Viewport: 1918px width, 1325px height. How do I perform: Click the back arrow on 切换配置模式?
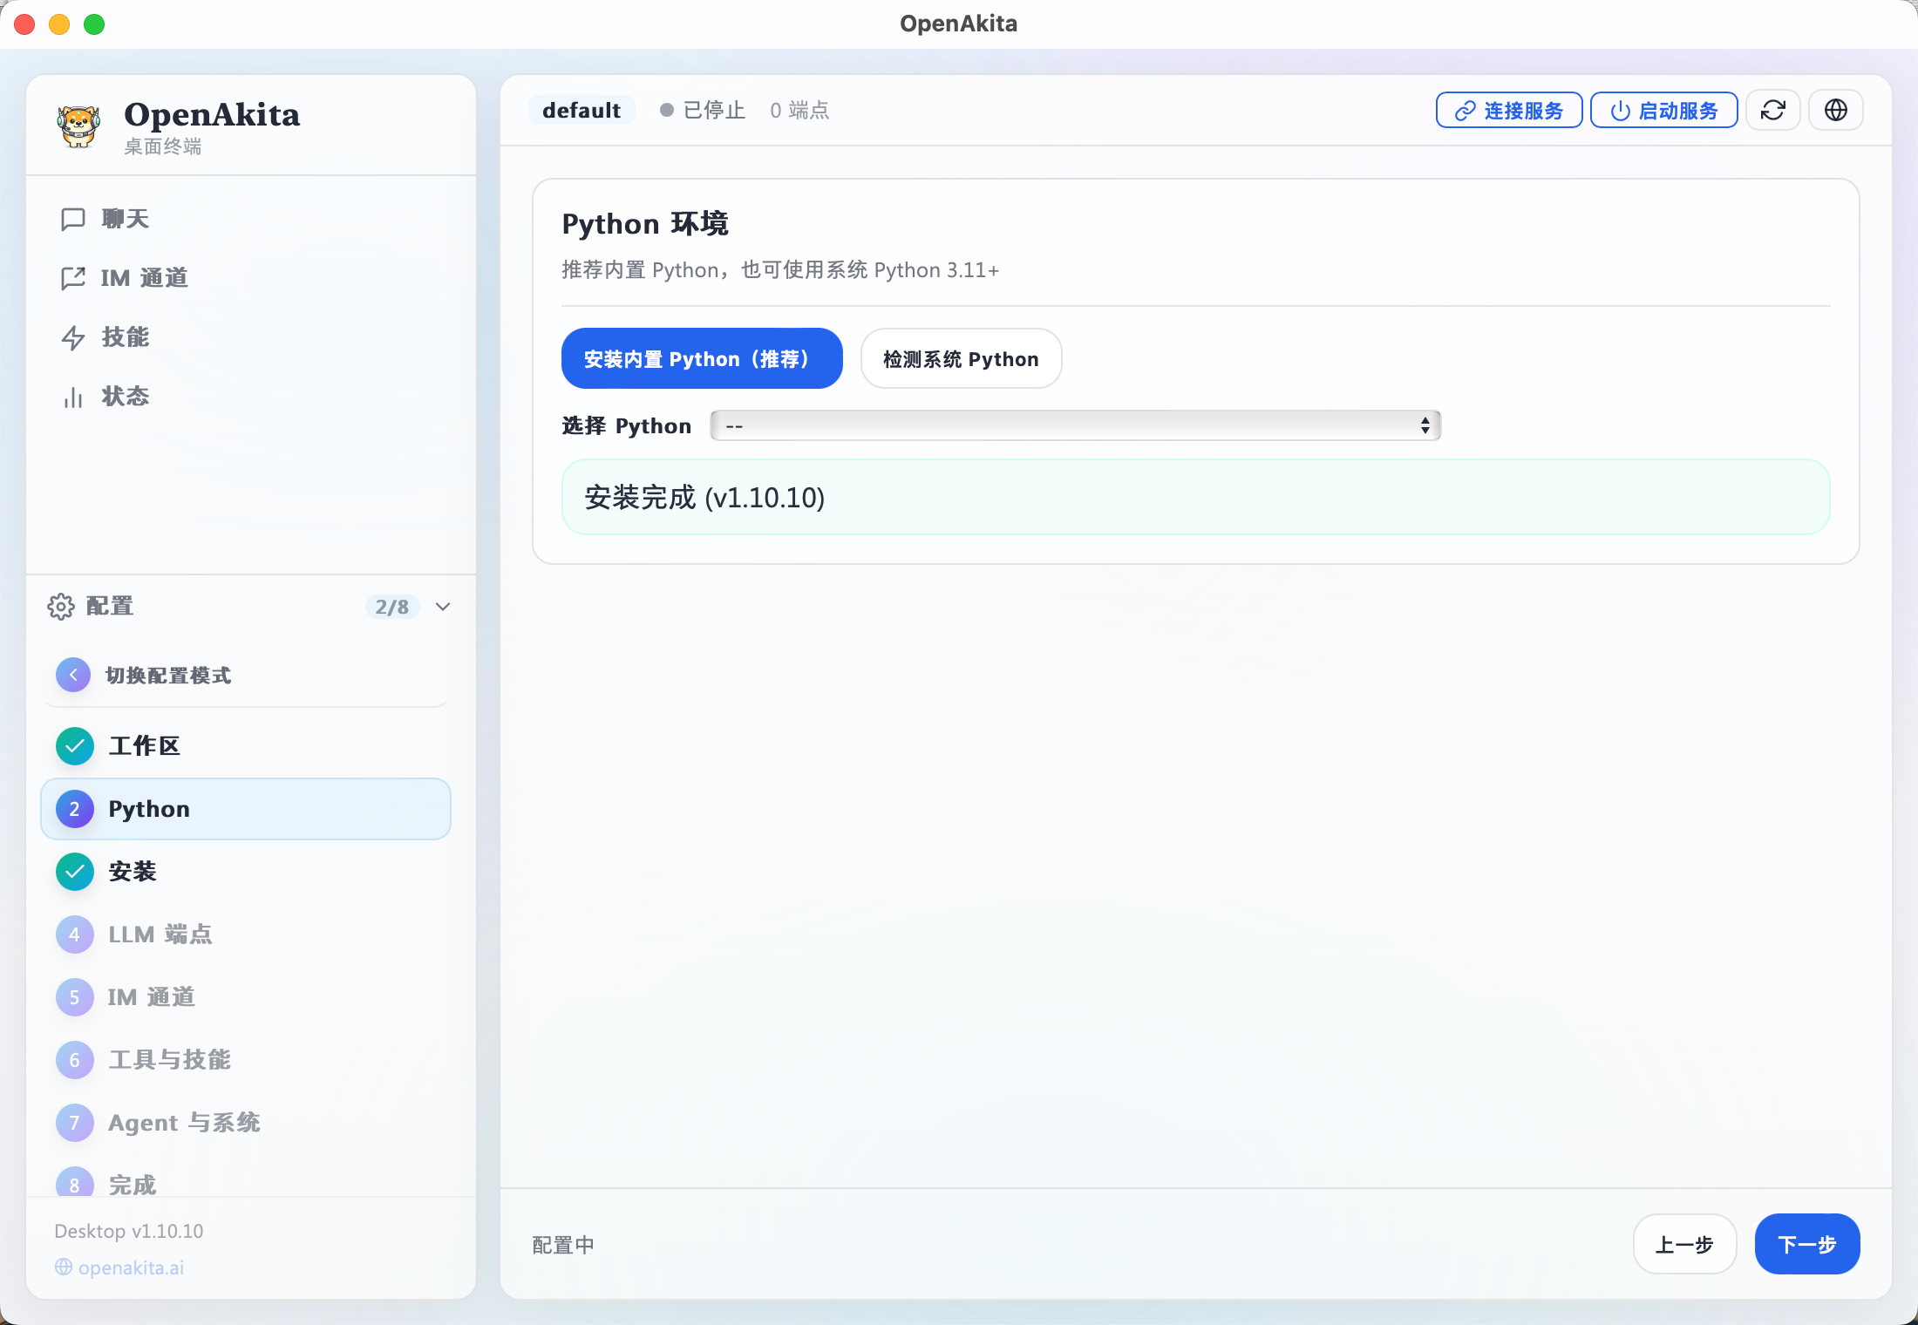click(x=73, y=674)
